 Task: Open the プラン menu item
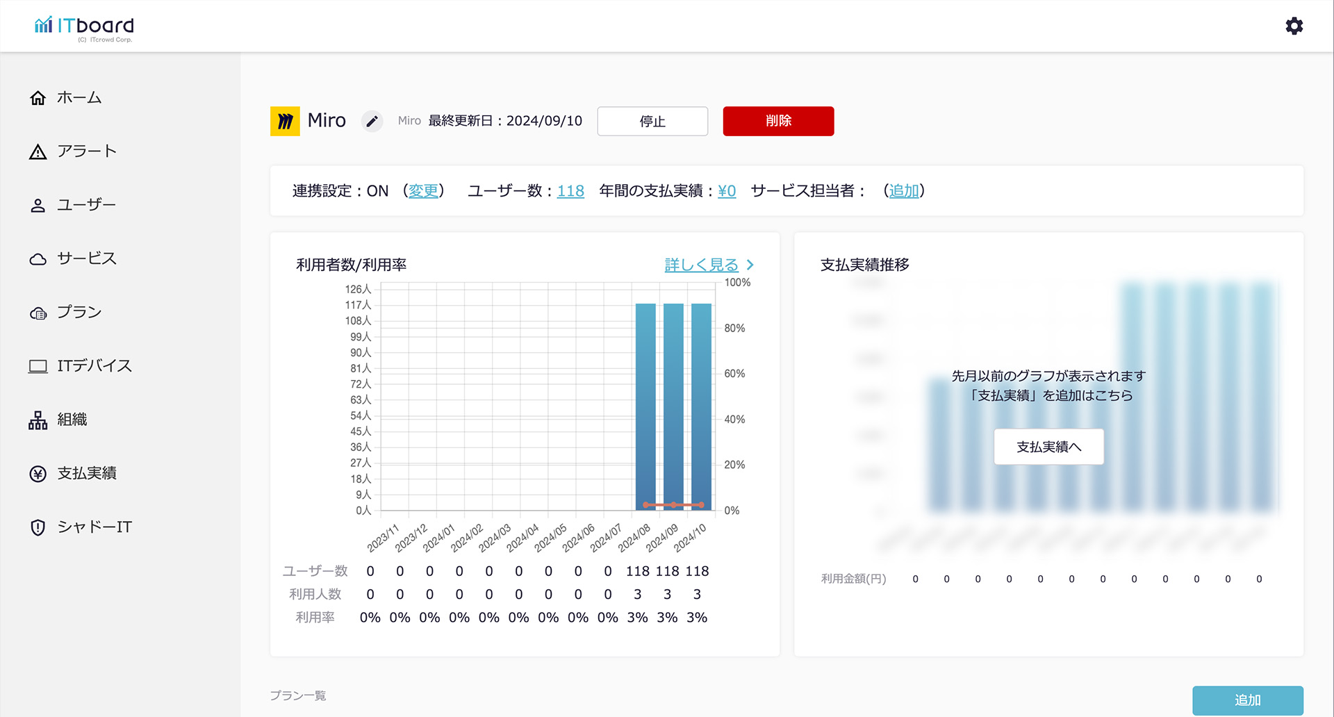click(79, 313)
